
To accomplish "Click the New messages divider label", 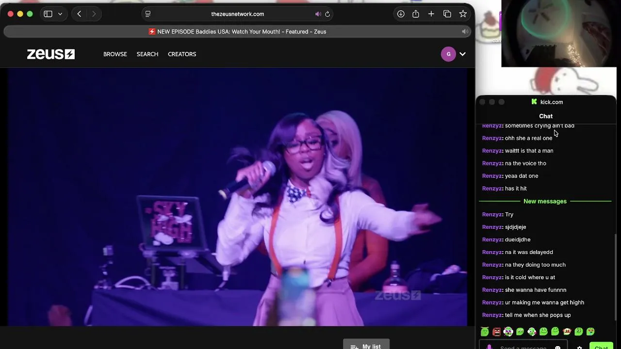I will point(545,201).
